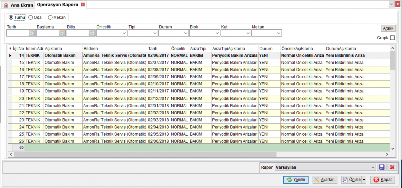Open the Bitiş calendar picker icon
Screen dimensions: 402x188
click(92, 33)
